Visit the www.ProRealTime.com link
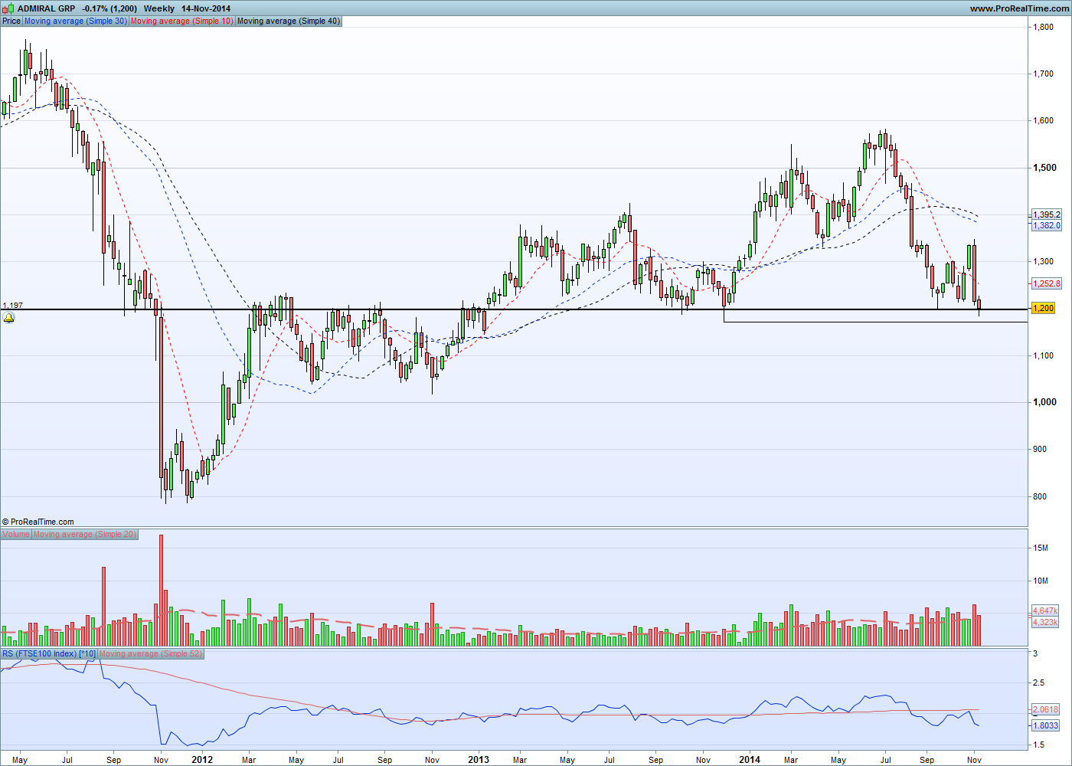Viewport: 1072px width, 766px height. pyautogui.click(x=1019, y=8)
